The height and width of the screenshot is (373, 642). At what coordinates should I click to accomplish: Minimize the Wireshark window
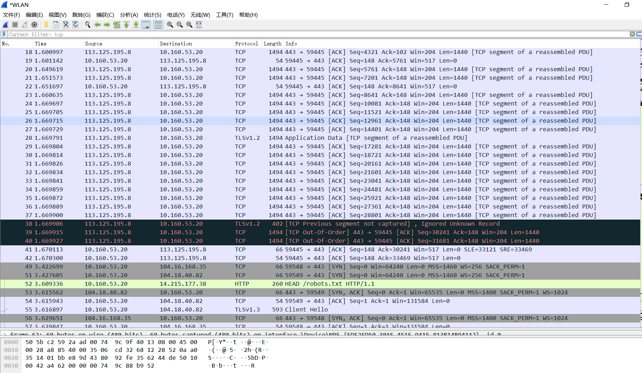(x=606, y=5)
